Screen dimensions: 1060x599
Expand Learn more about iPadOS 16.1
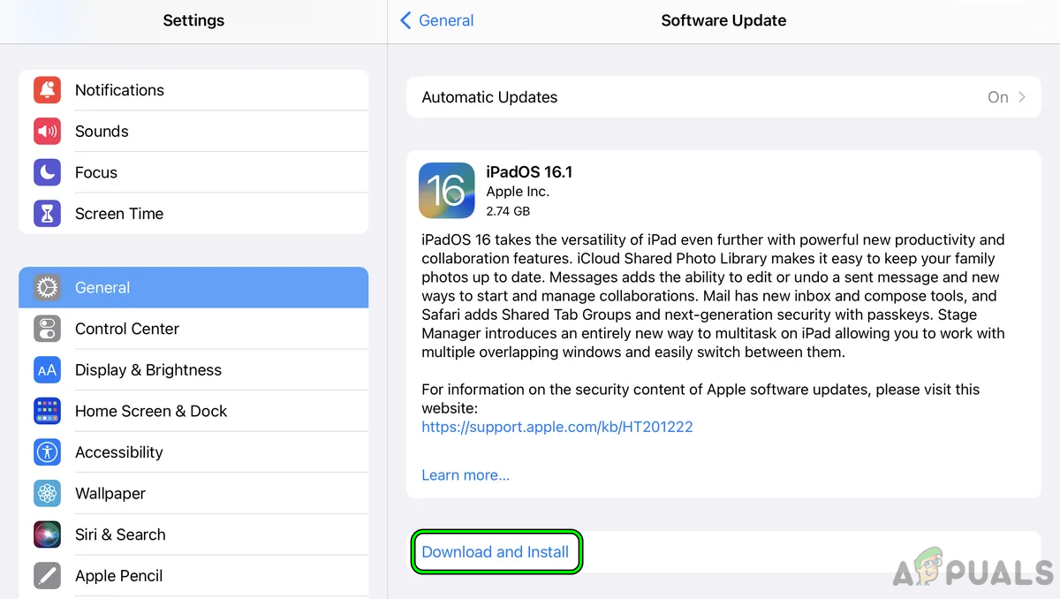[x=466, y=474]
